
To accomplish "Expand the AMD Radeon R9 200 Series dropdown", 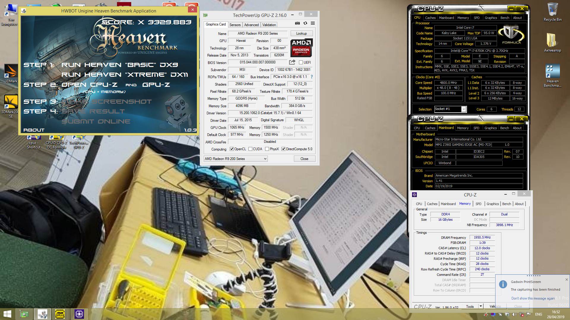I will 235,159.
